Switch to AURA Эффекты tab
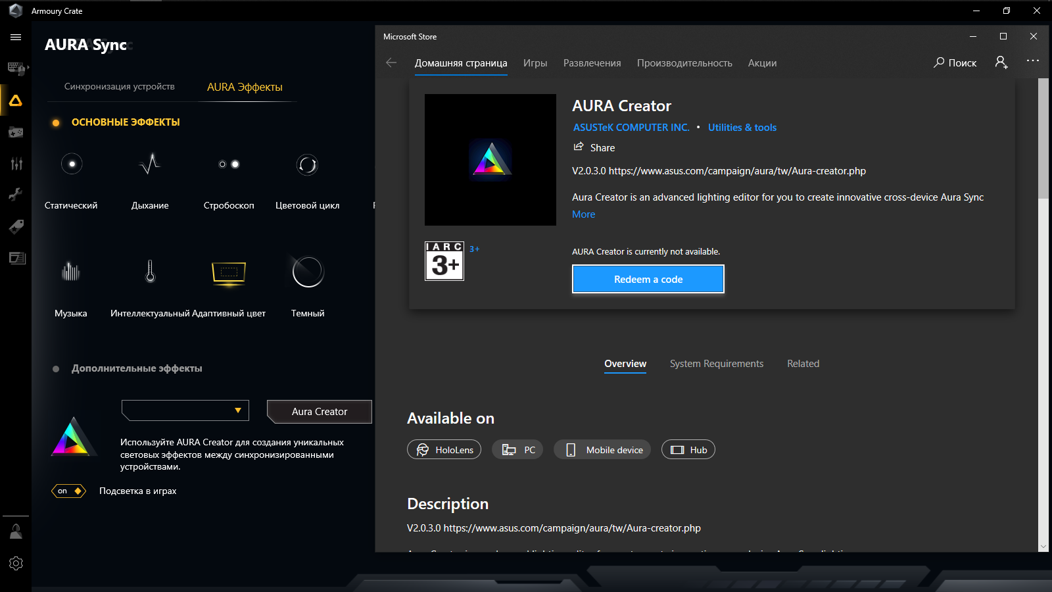The height and width of the screenshot is (592, 1052). coord(245,87)
